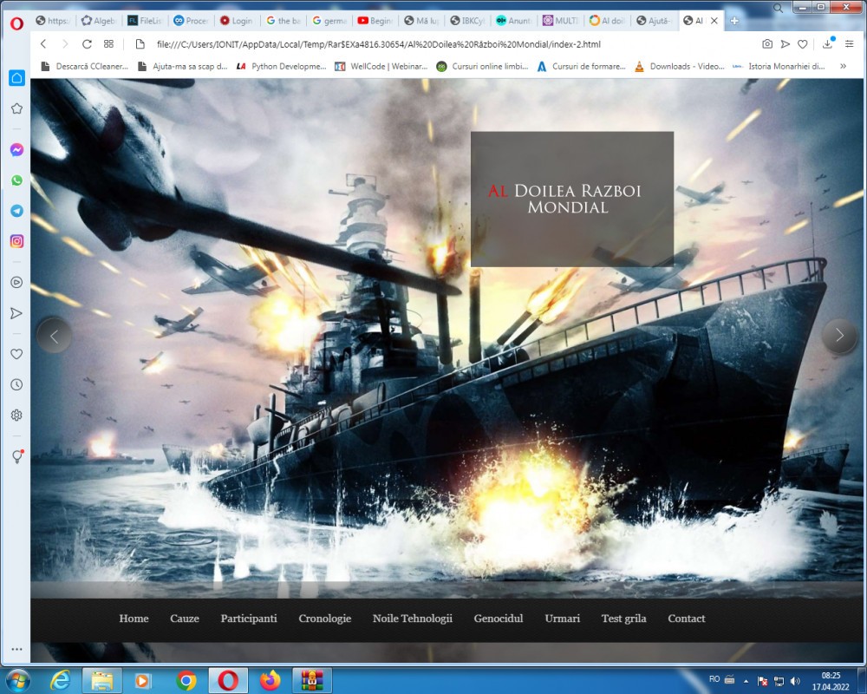Viewport: 867px width, 694px height.
Task: Open My Flow from the sidebar
Action: tap(17, 313)
